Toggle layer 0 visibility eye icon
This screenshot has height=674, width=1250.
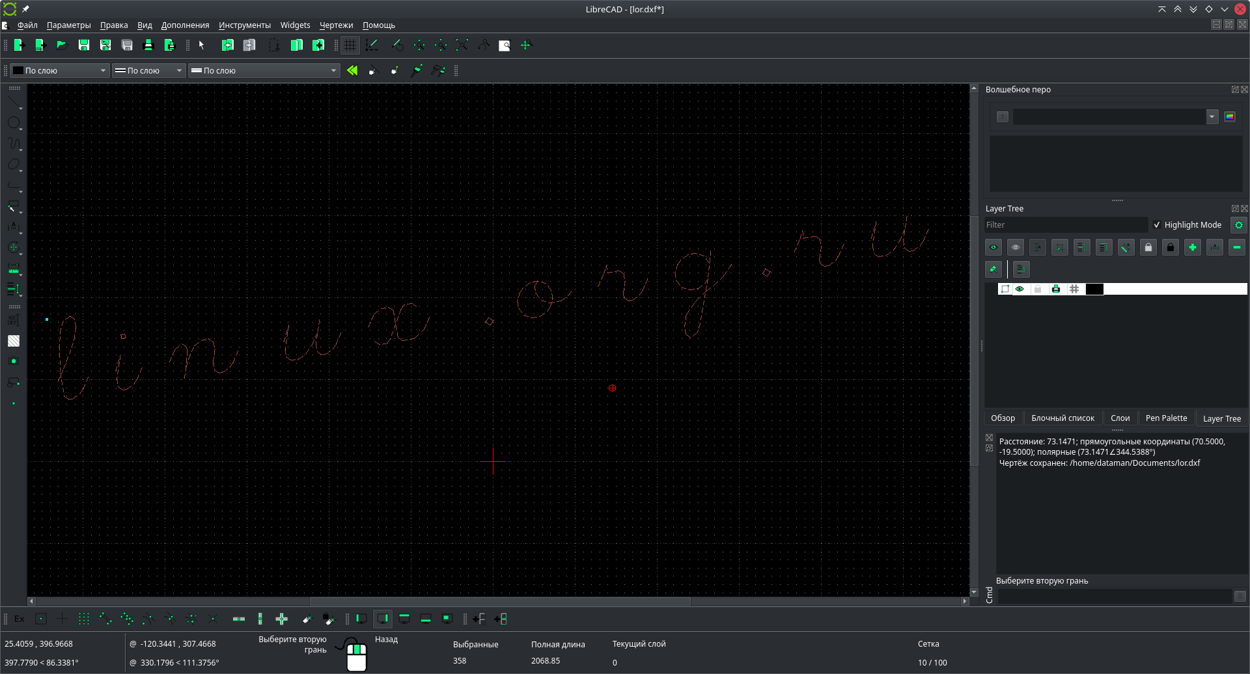point(1020,289)
